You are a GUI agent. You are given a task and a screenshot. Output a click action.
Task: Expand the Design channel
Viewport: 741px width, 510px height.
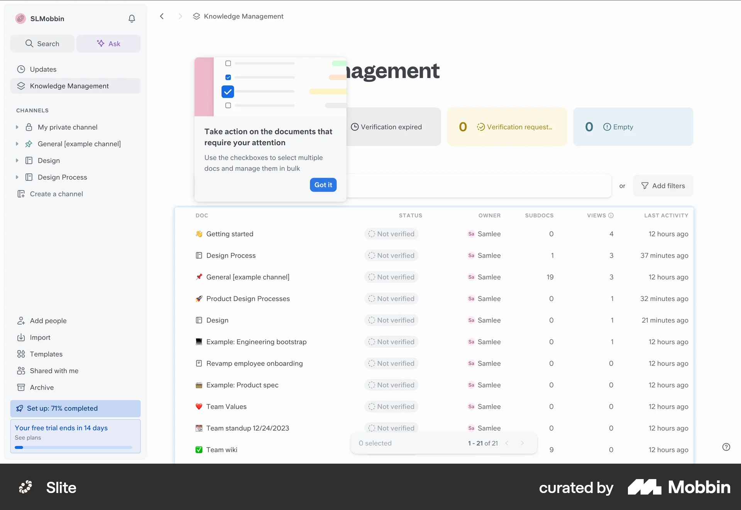17,160
